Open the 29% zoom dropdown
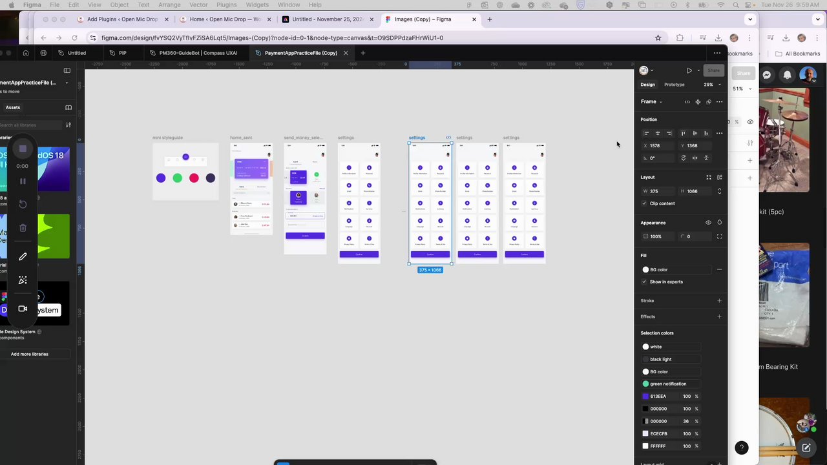 point(711,85)
